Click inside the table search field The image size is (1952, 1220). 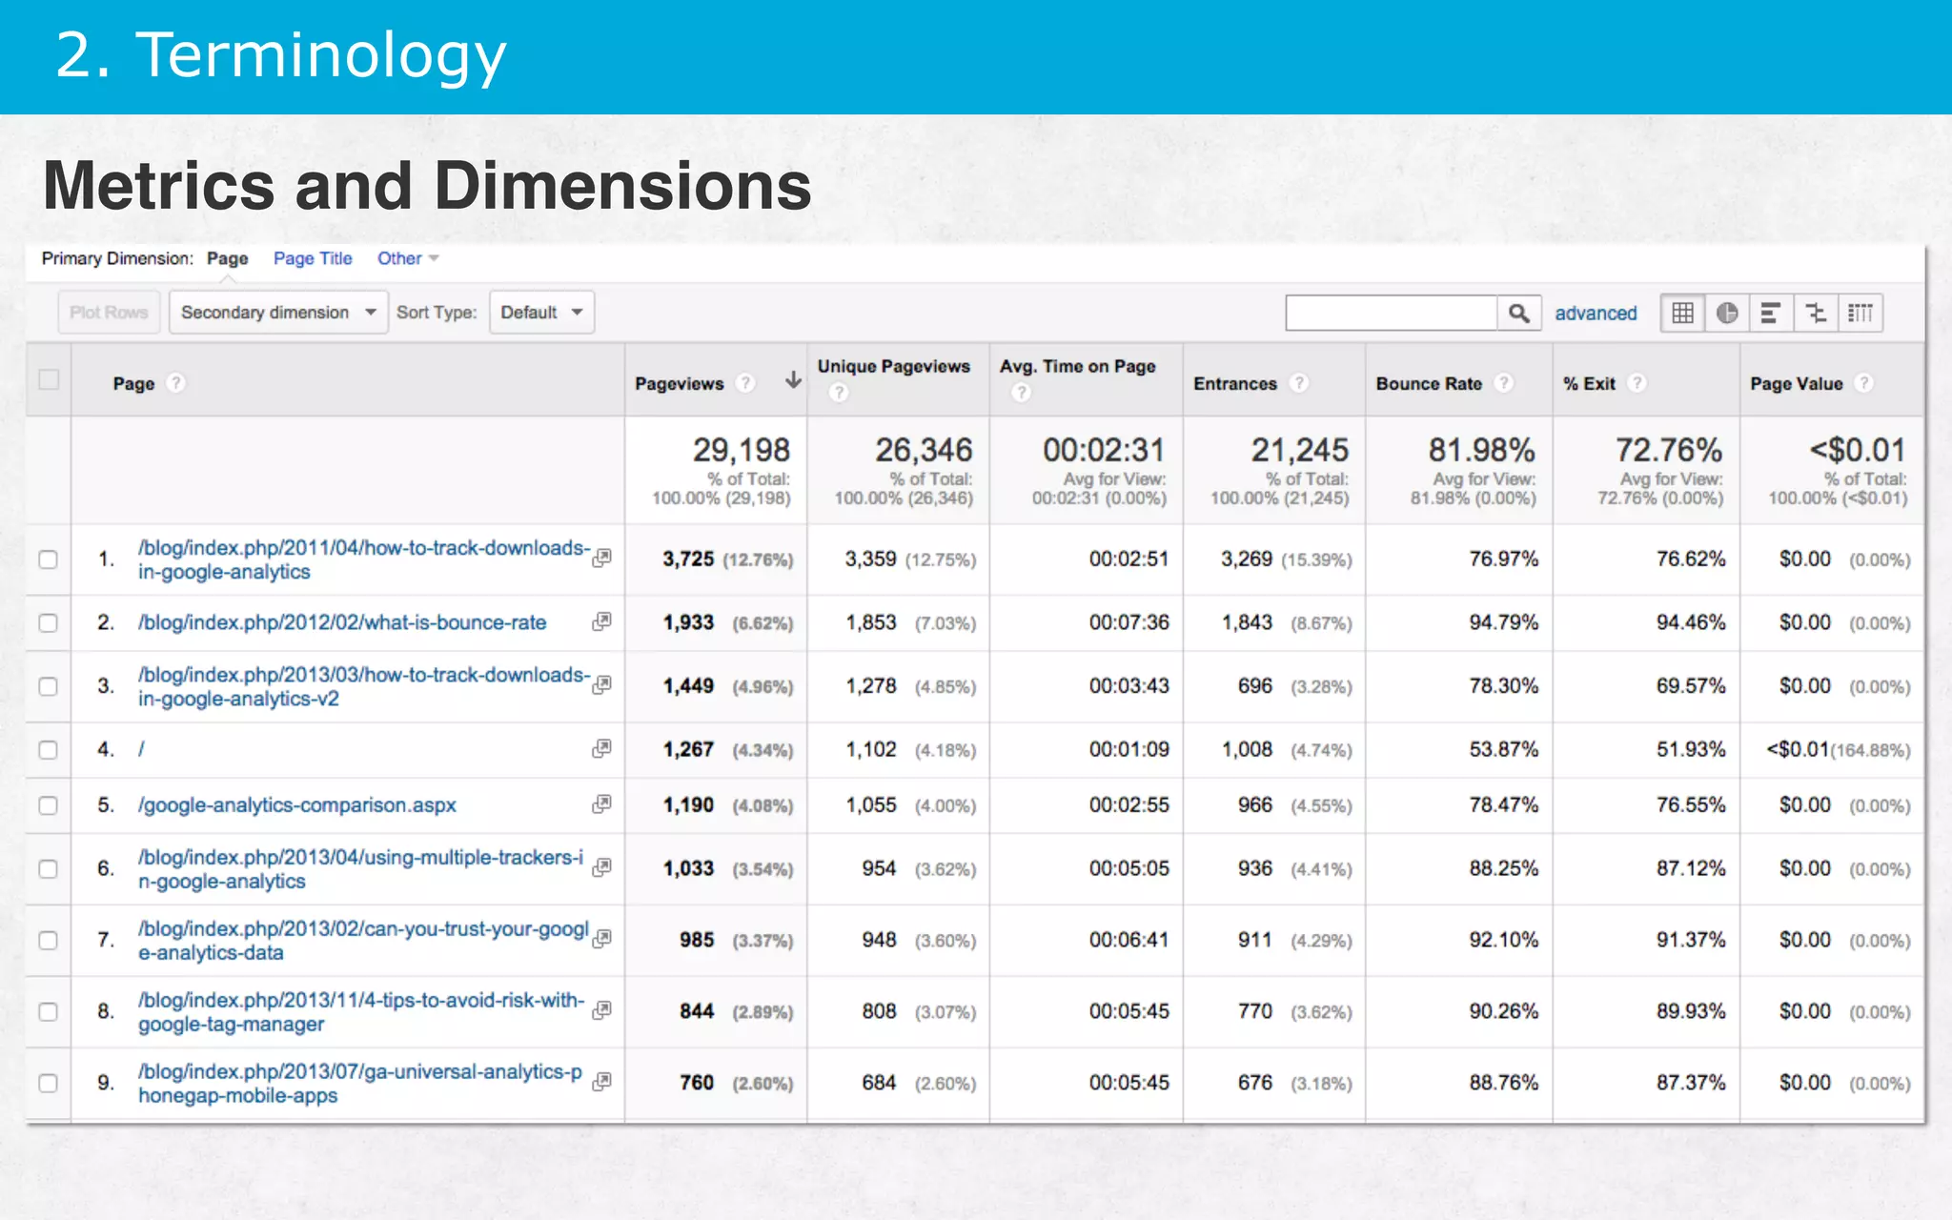click(x=1391, y=314)
